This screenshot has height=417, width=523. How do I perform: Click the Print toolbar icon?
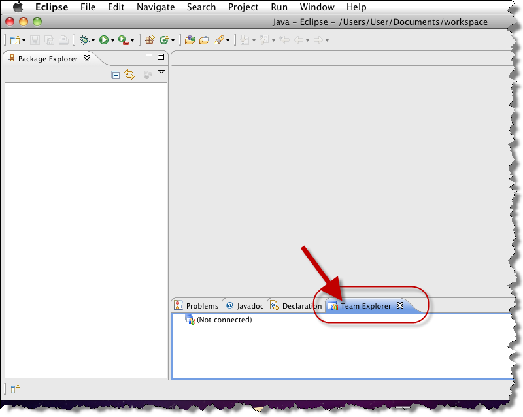click(x=63, y=40)
